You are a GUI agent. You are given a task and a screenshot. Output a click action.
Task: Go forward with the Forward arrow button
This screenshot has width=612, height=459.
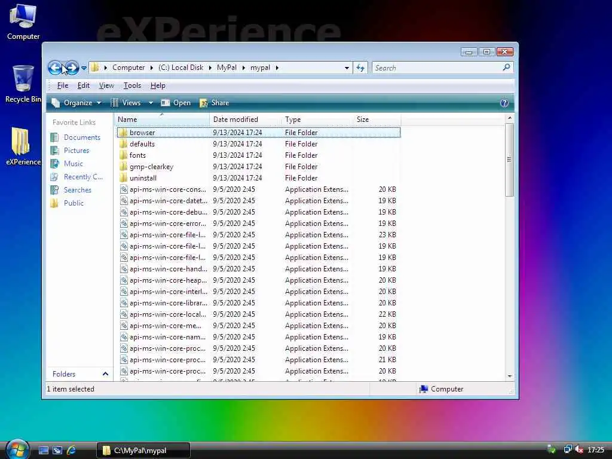[x=72, y=68]
